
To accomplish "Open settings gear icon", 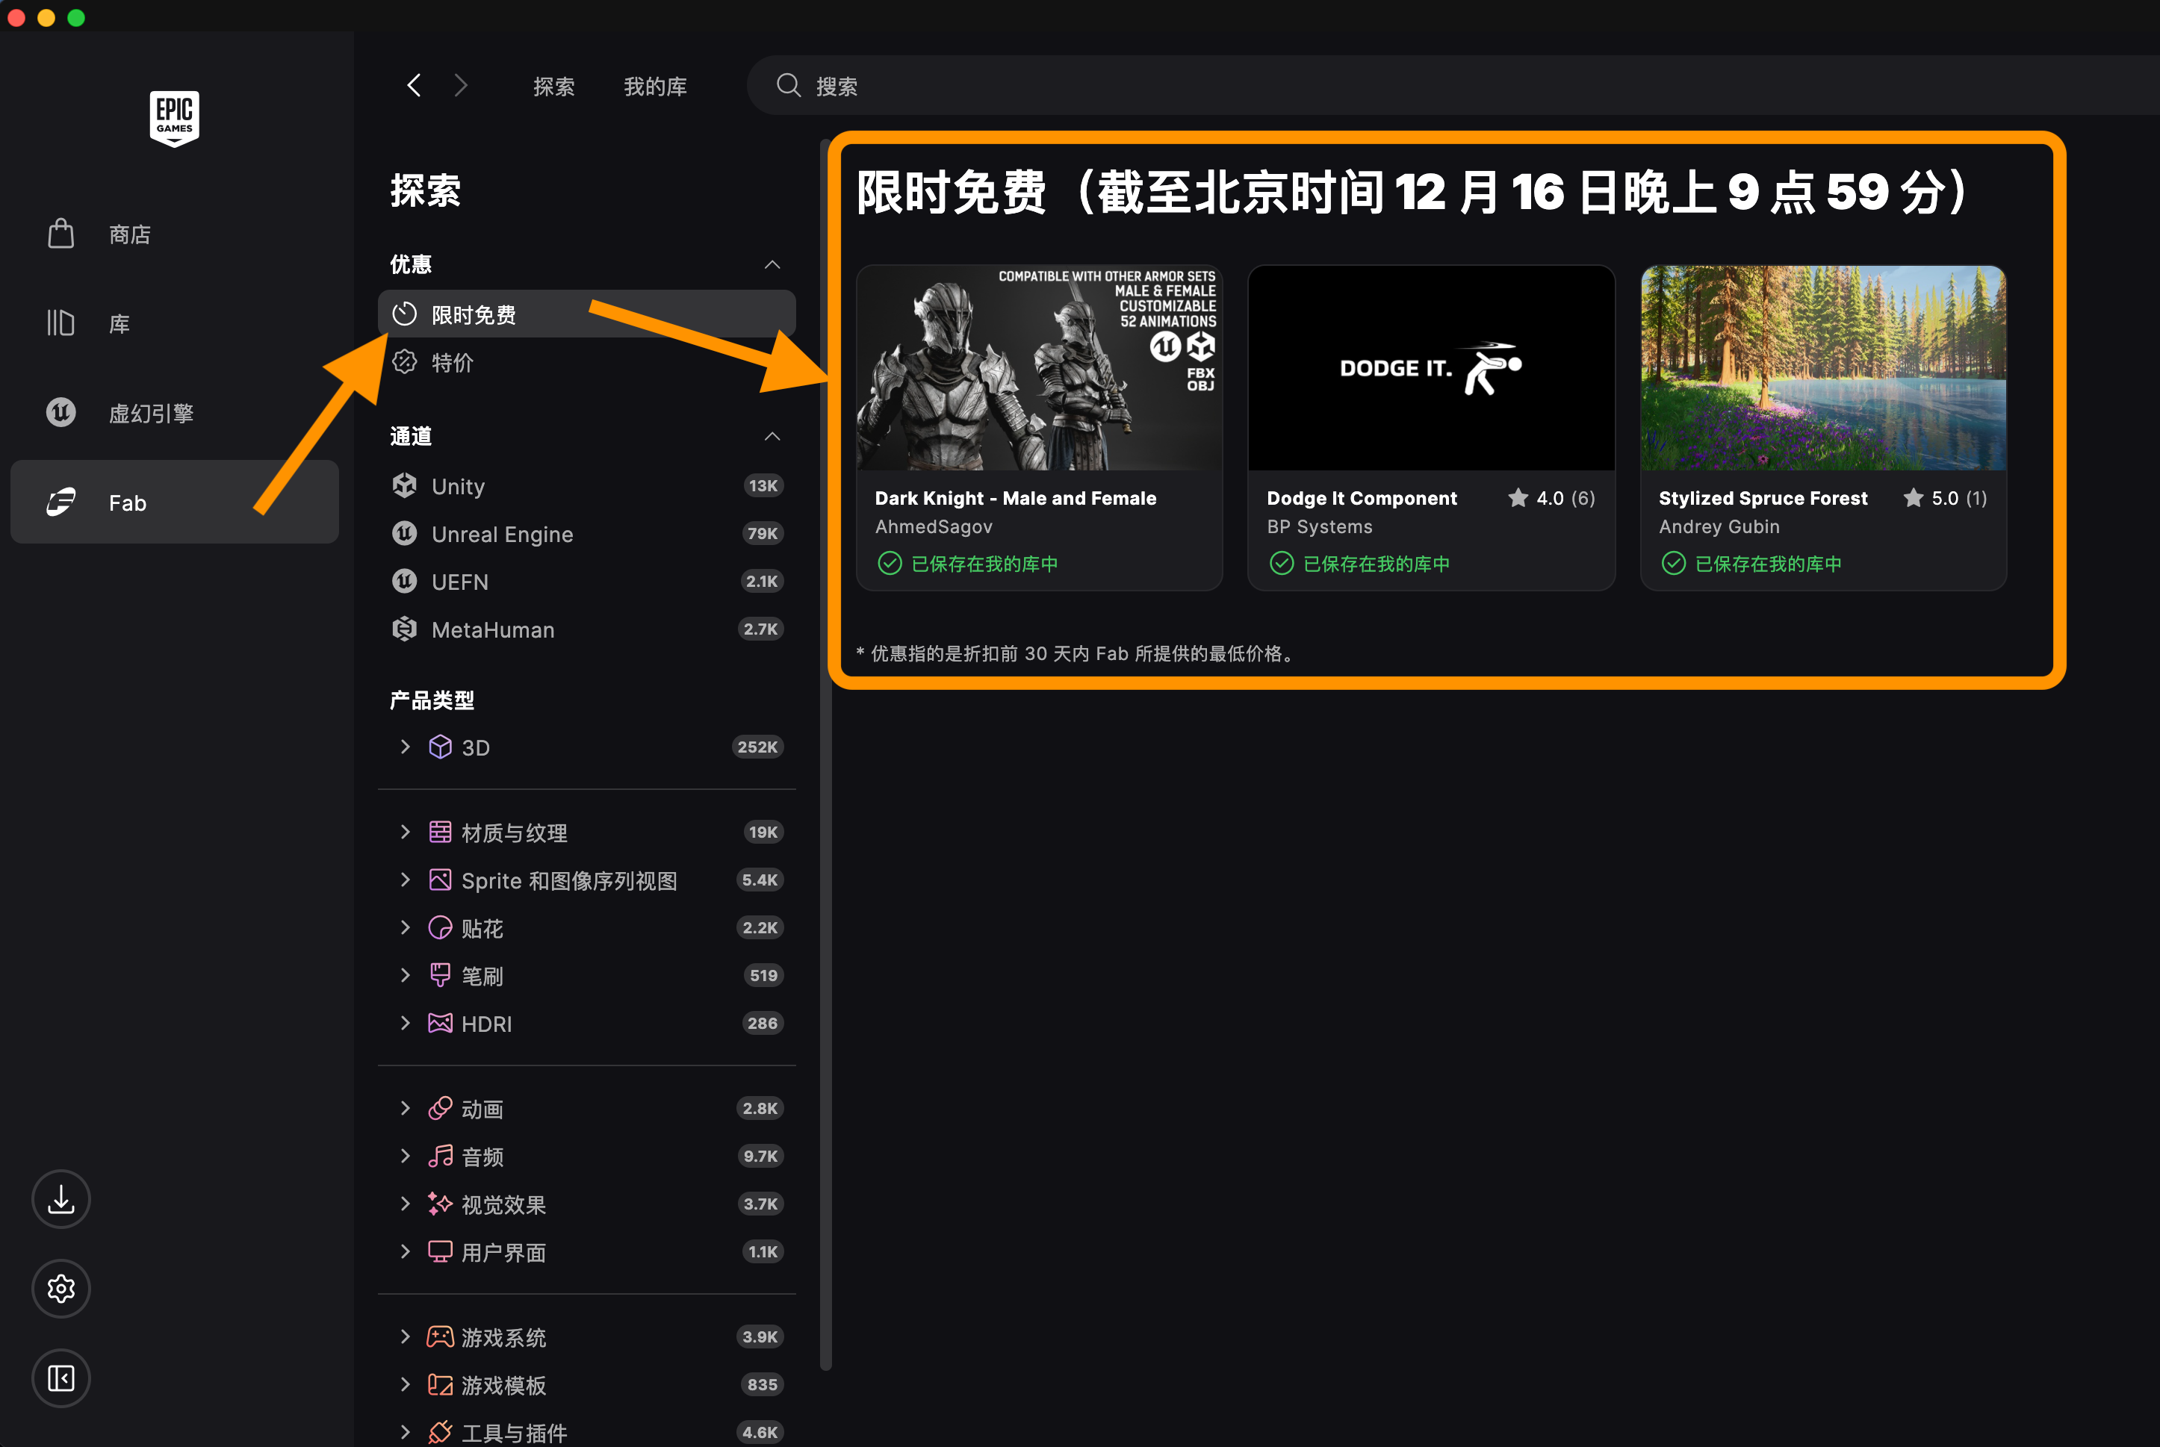I will 61,1288.
